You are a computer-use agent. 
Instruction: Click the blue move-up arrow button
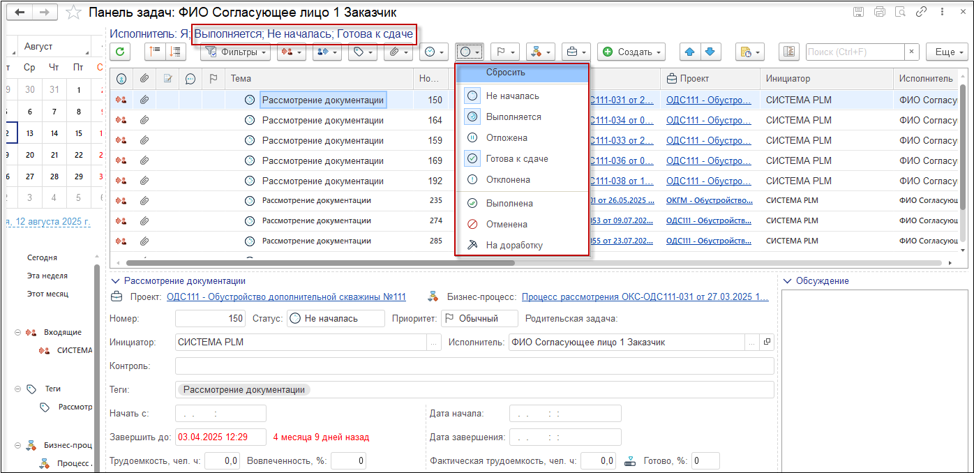(690, 52)
